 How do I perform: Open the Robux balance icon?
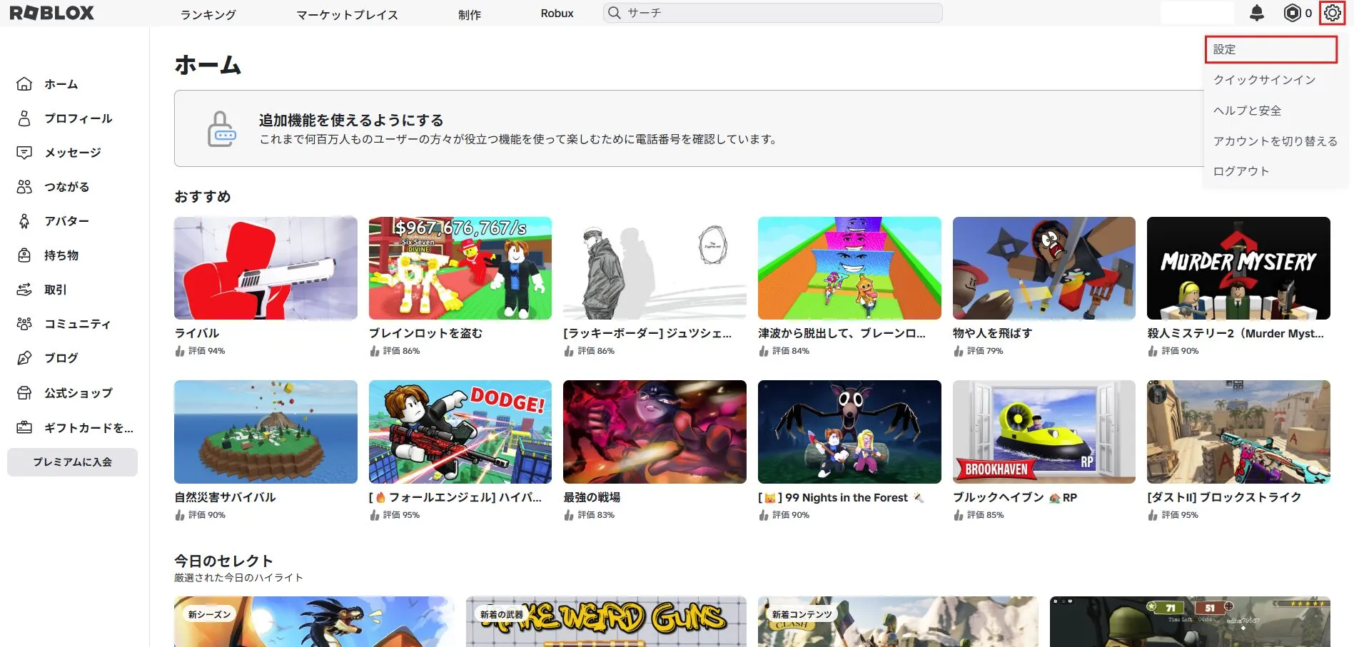pyautogui.click(x=1292, y=13)
